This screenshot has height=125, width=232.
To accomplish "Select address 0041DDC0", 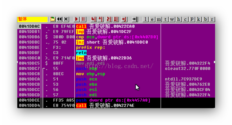I will 29,58.
